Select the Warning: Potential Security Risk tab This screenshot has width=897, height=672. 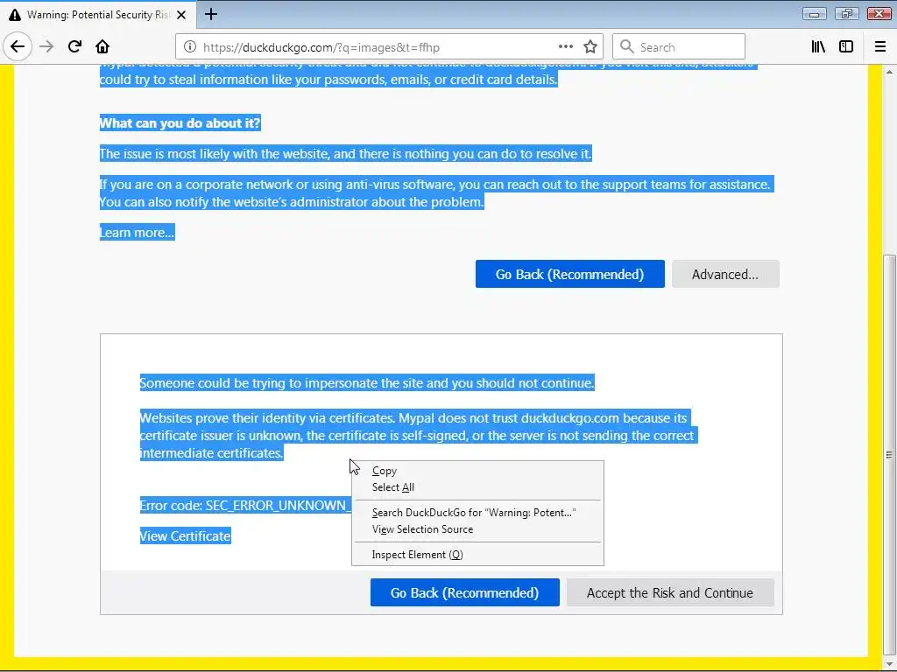point(98,14)
